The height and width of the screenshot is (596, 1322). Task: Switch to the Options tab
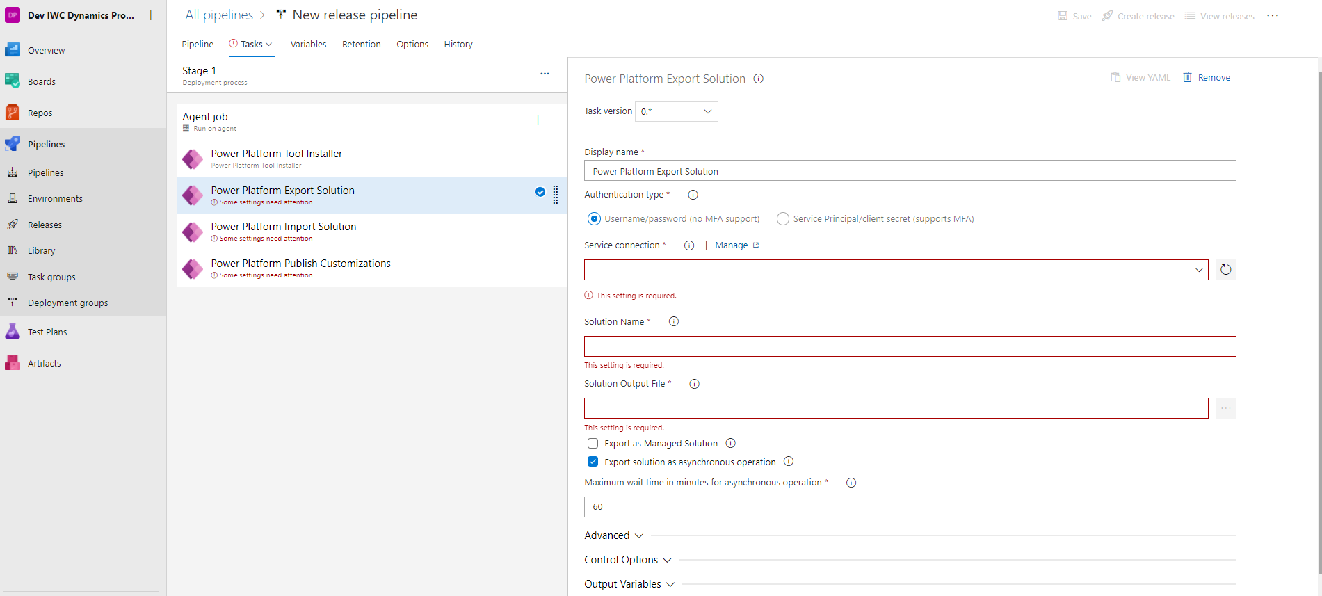[x=412, y=45]
